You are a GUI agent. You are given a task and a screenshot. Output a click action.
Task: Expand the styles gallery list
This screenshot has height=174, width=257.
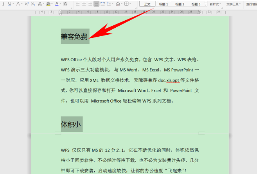(x=206, y=4)
